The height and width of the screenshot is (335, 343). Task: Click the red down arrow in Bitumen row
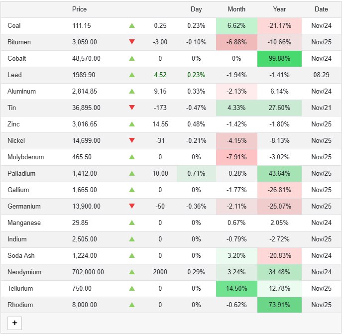coord(132,42)
